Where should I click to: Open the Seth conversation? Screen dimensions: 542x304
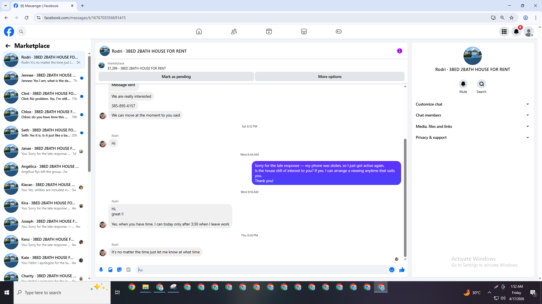pyautogui.click(x=43, y=133)
